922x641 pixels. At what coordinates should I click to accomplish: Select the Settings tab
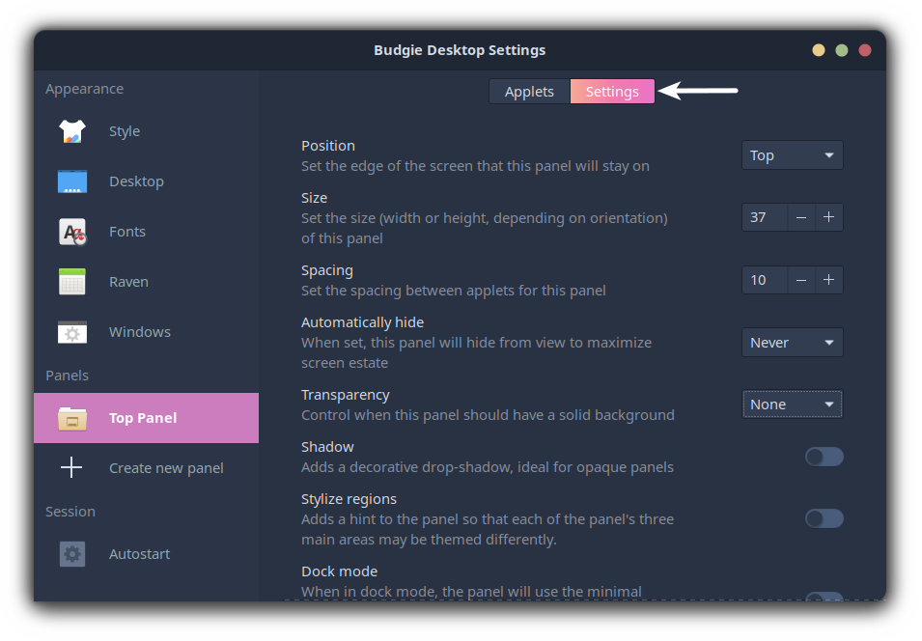pos(612,91)
